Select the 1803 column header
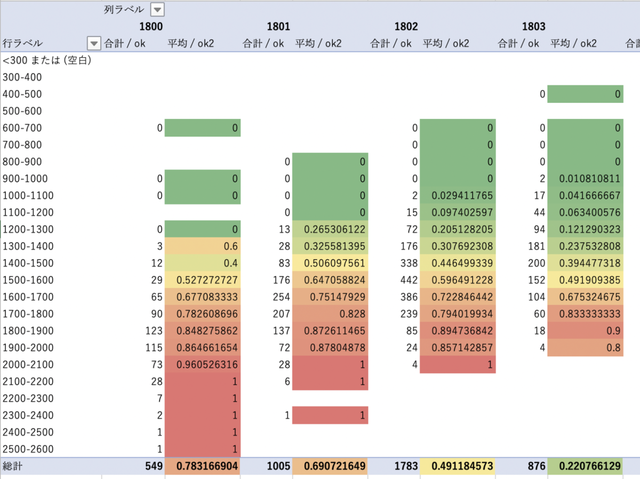Image resolution: width=640 pixels, height=479 pixels. [534, 26]
